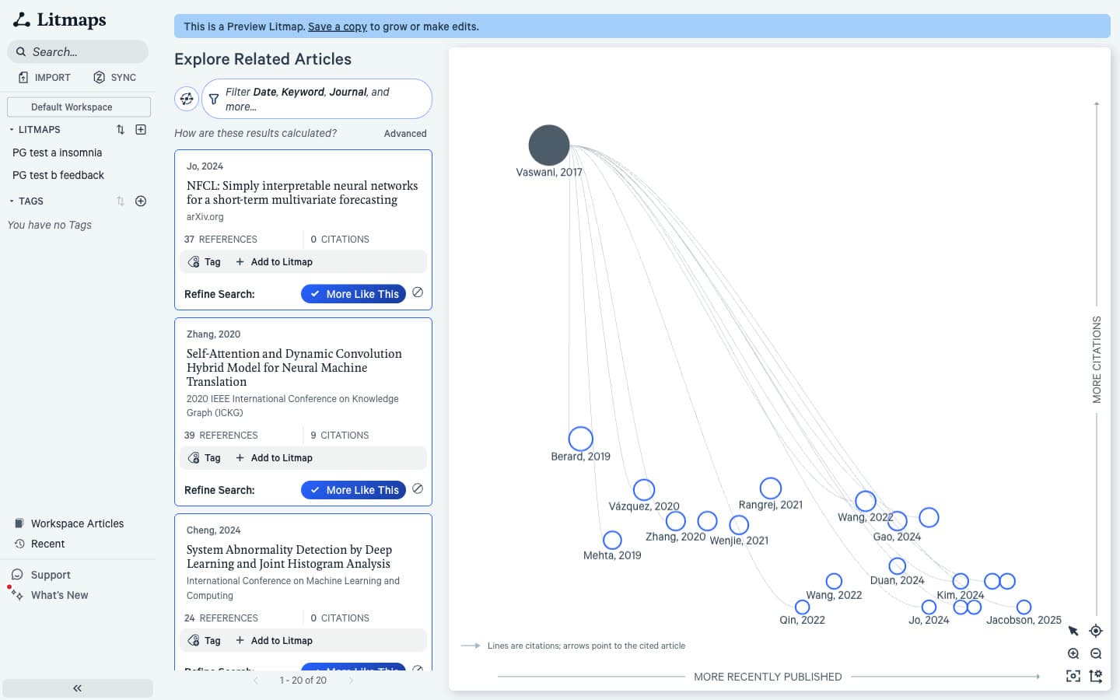Collapse the left sidebar
The height and width of the screenshot is (700, 1120).
[78, 688]
